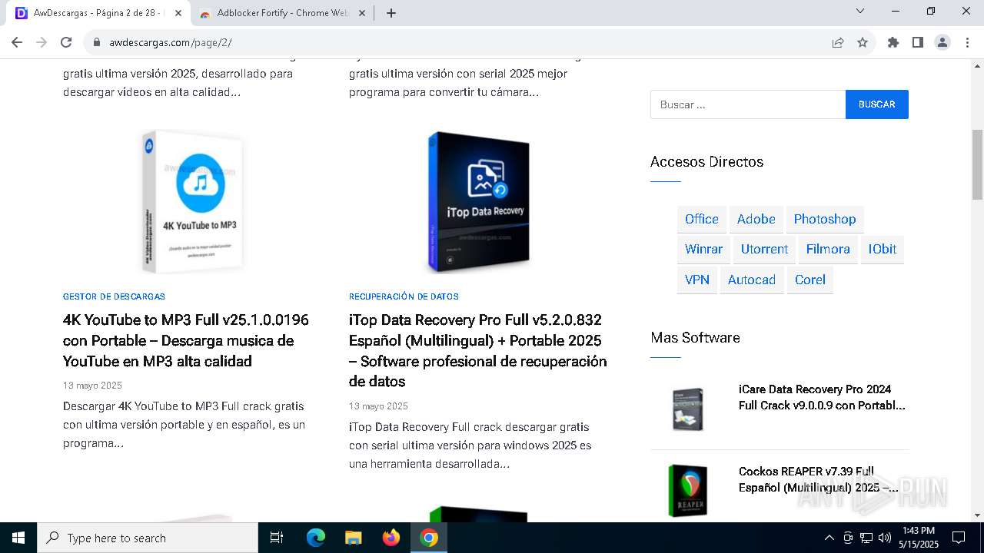The image size is (984, 553).
Task: Click the share page icon in address bar
Action: [x=838, y=42]
